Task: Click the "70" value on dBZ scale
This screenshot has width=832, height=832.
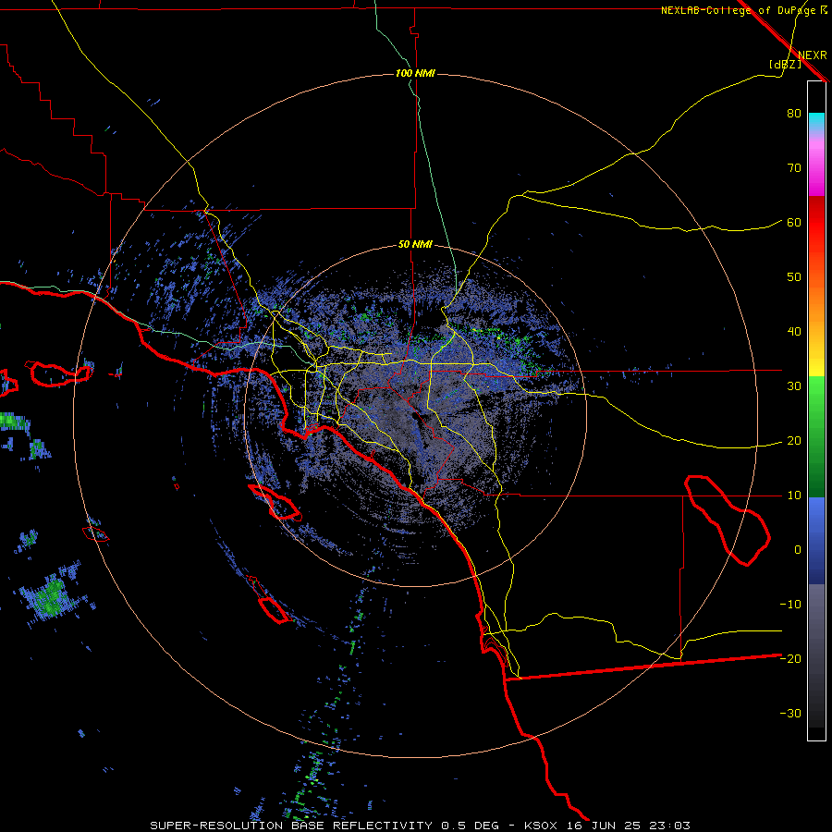Action: 794,168
